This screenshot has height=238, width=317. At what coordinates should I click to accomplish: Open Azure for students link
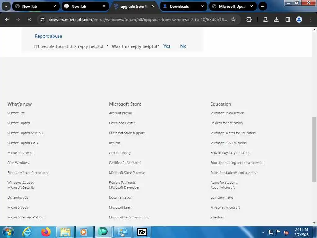(x=224, y=183)
